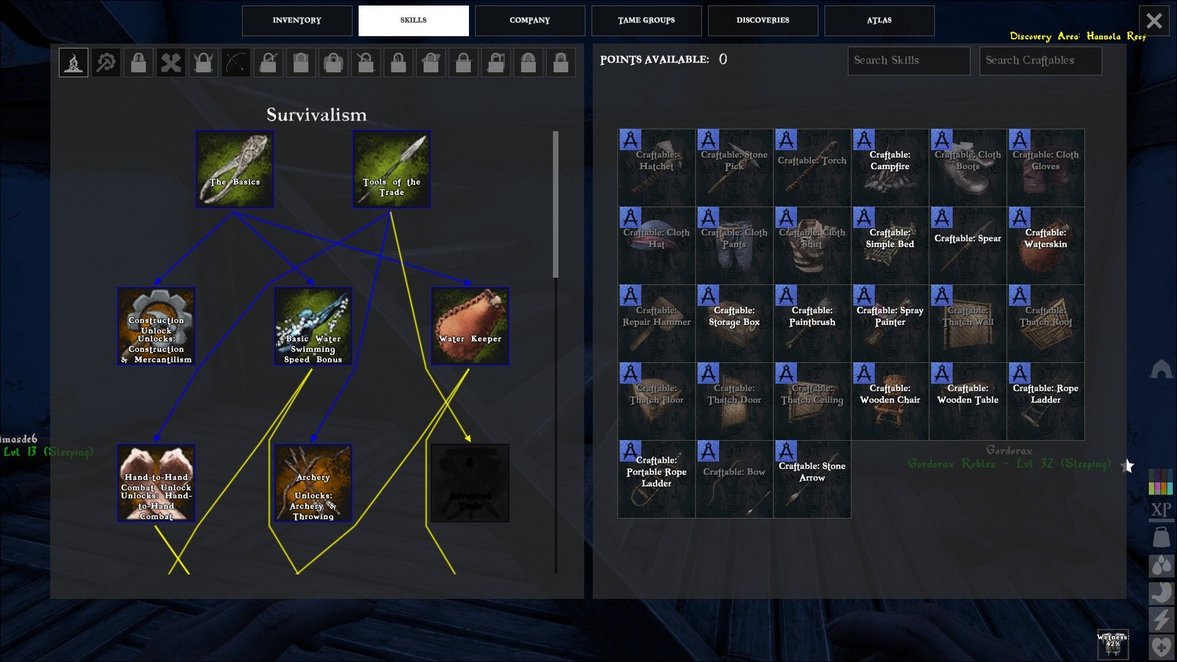This screenshot has height=662, width=1177.
Task: Open the Discoveries tab
Action: (x=763, y=20)
